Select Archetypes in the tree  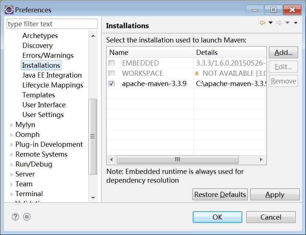(40, 36)
